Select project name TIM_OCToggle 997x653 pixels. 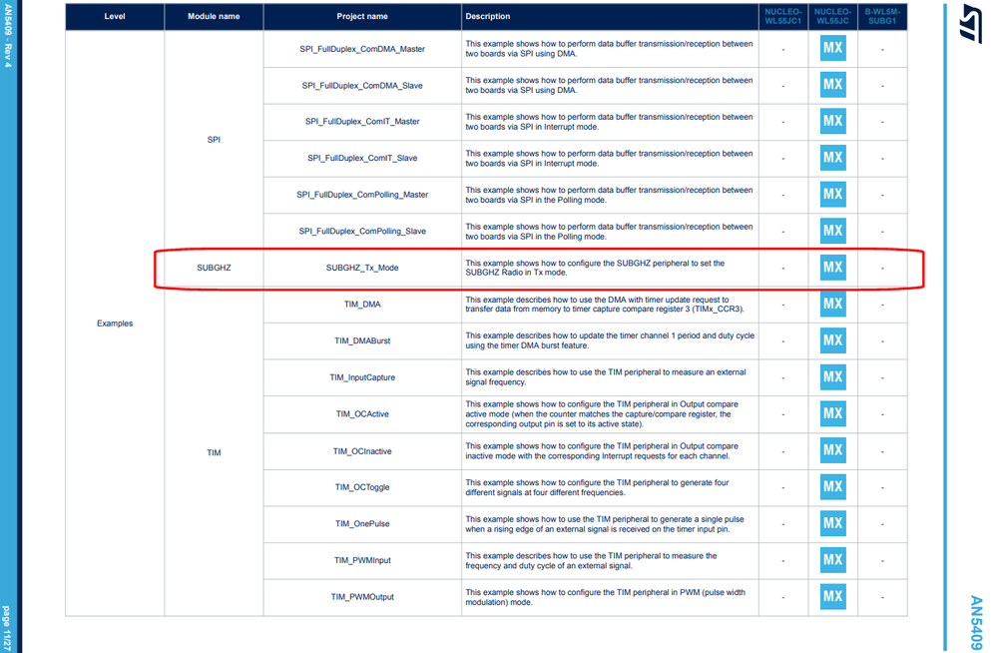coord(362,487)
